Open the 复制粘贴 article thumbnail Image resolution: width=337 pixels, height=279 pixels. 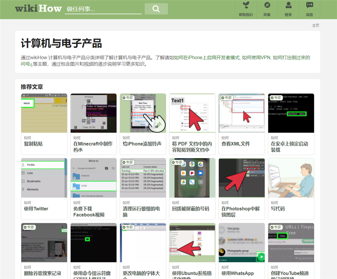(44, 113)
